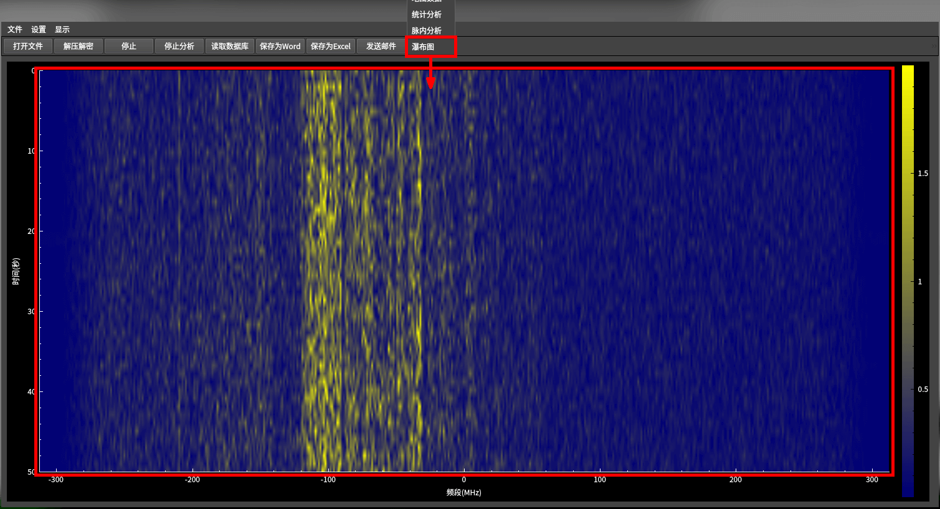Choose 脉内分析 in the dropdown list

(x=427, y=30)
